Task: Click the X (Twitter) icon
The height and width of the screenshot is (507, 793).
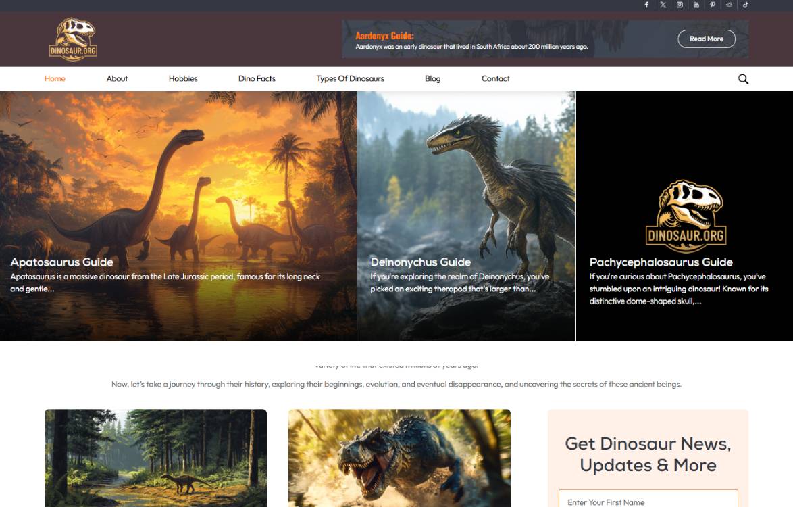Action: point(663,5)
